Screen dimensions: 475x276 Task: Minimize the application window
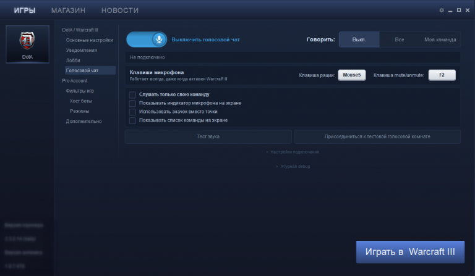click(x=450, y=10)
